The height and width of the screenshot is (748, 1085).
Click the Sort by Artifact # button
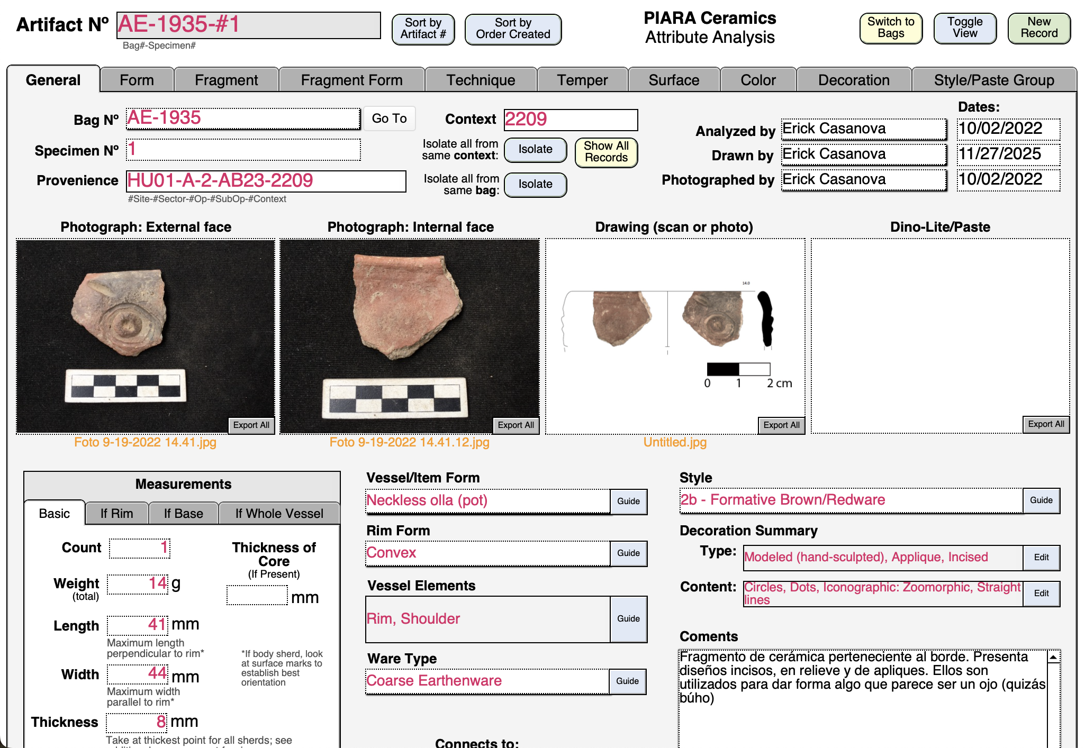[423, 29]
